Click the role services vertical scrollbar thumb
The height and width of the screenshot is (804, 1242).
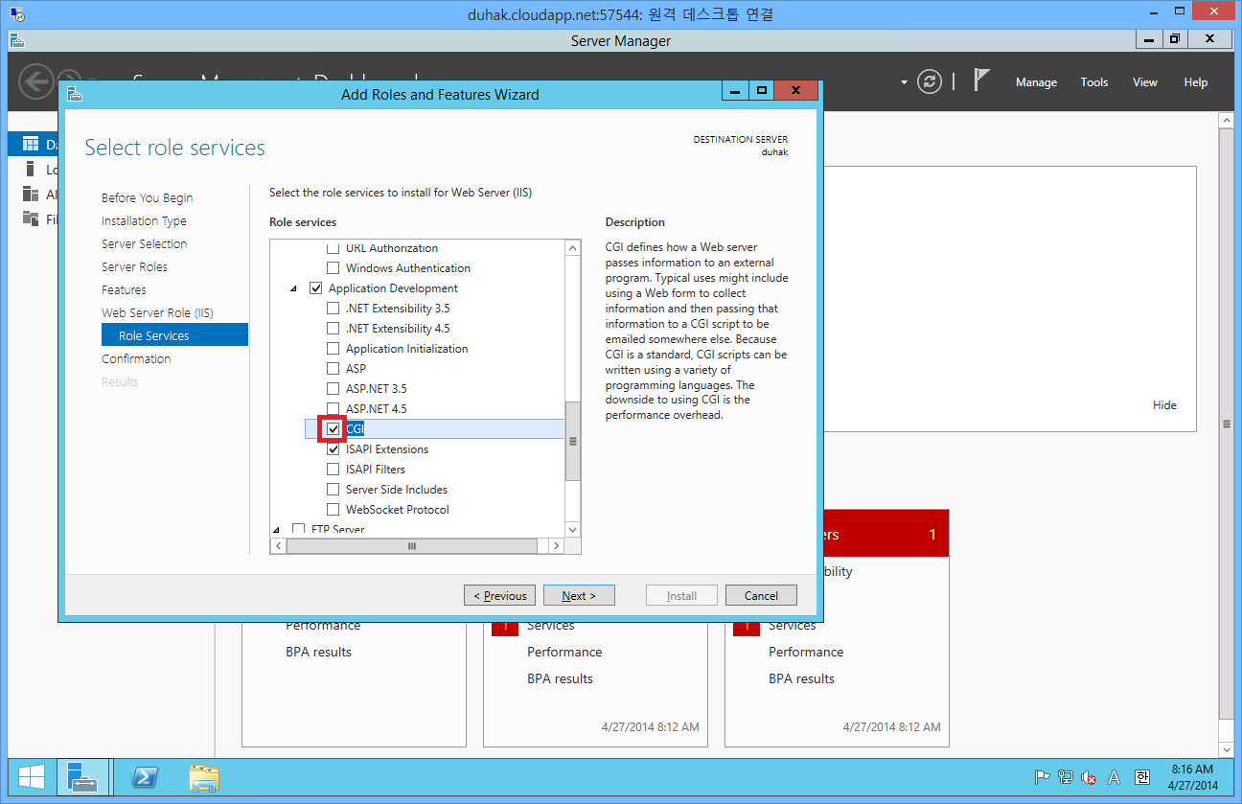click(x=573, y=441)
